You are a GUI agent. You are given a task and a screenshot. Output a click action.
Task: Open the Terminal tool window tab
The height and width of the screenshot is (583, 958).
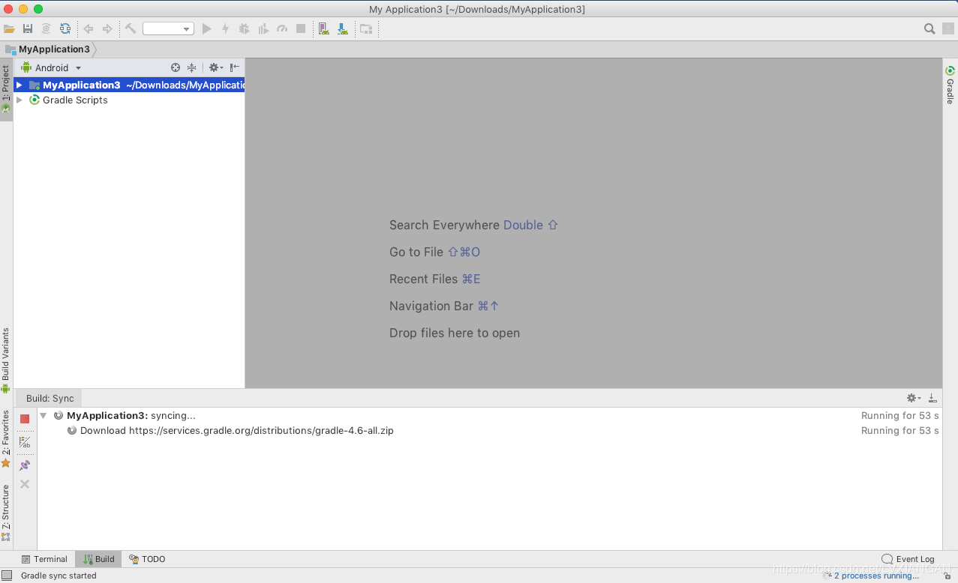(44, 559)
